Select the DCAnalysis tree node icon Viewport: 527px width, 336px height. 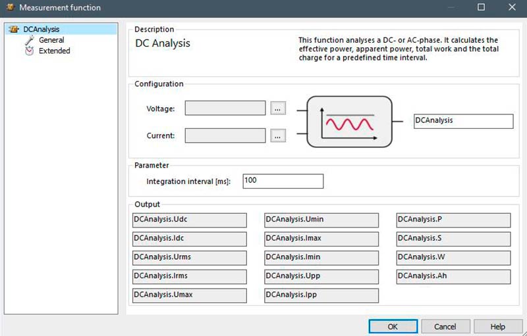coord(14,29)
